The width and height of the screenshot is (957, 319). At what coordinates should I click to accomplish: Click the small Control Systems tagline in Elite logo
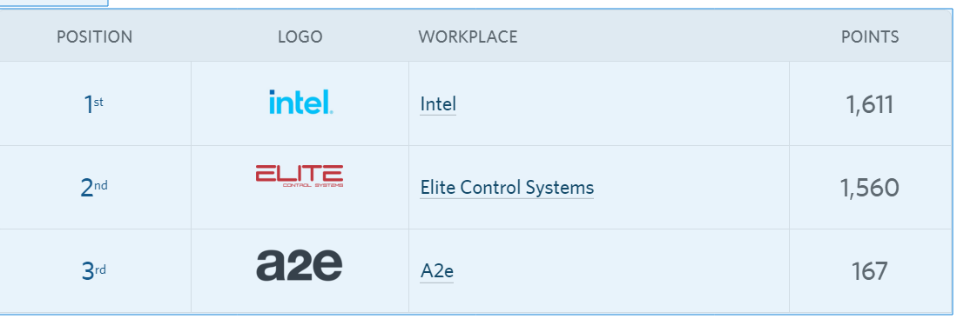click(313, 185)
